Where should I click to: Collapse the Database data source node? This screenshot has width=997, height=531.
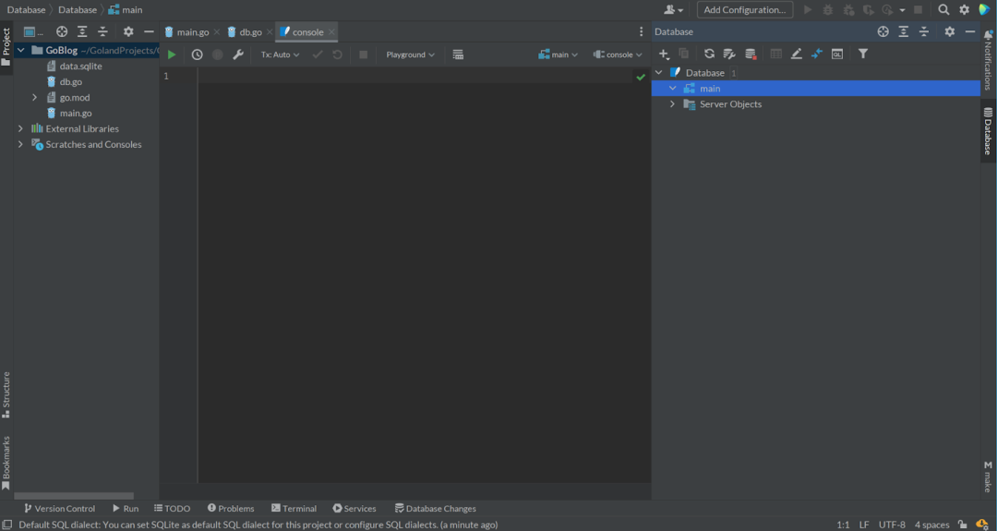click(x=659, y=73)
